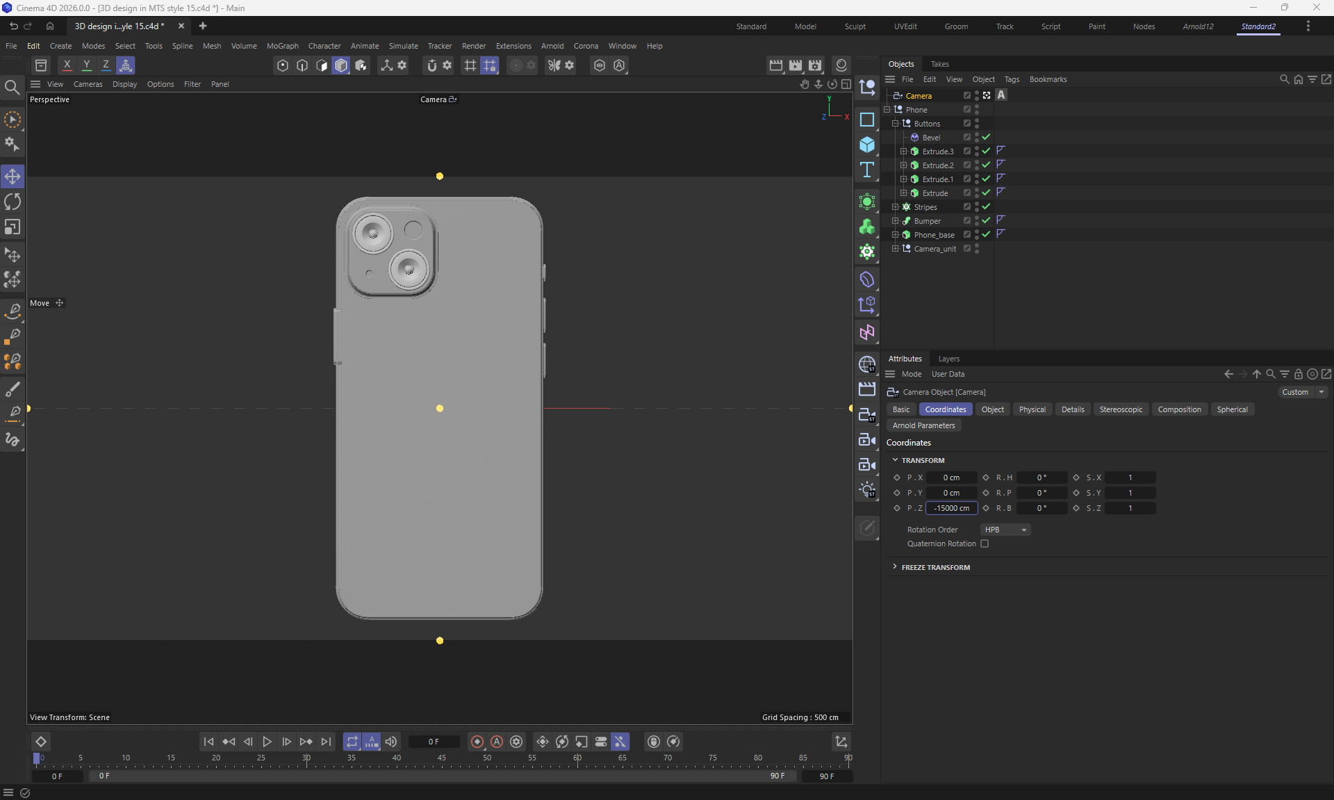This screenshot has height=800, width=1334.
Task: Switch to the Physical tab in Attributes
Action: [1032, 409]
